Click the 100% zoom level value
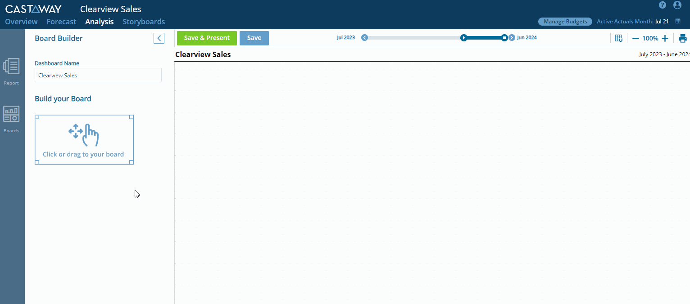 tap(650, 38)
